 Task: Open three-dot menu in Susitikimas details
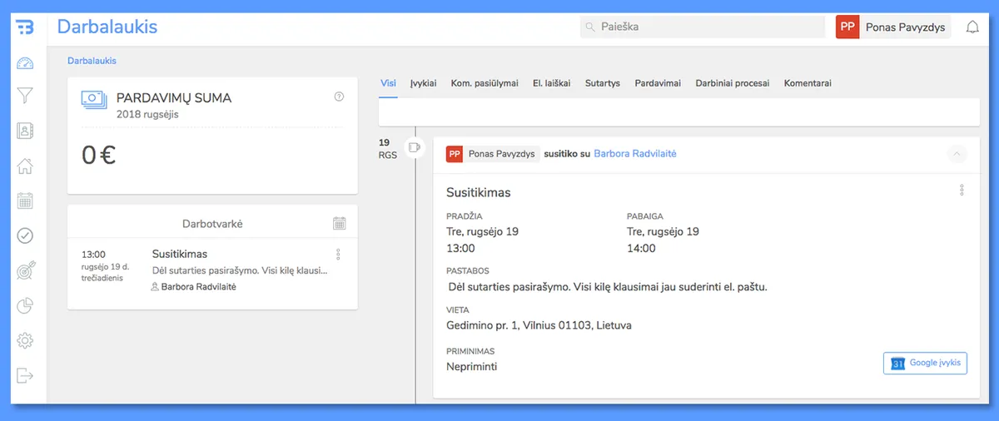962,191
